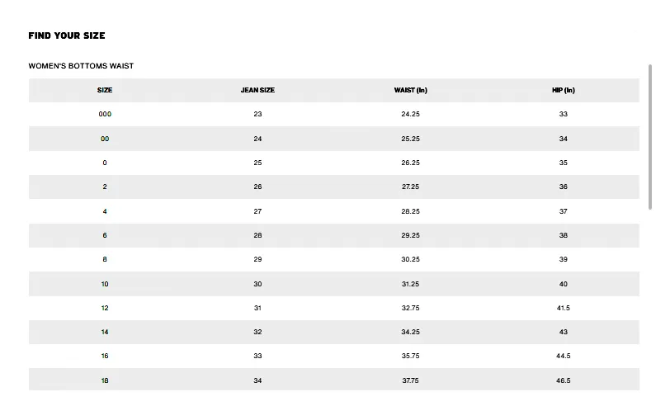Click the WOMEN'S BOTTOMS WAIST title
Screen dimensions: 670x411
pos(81,66)
